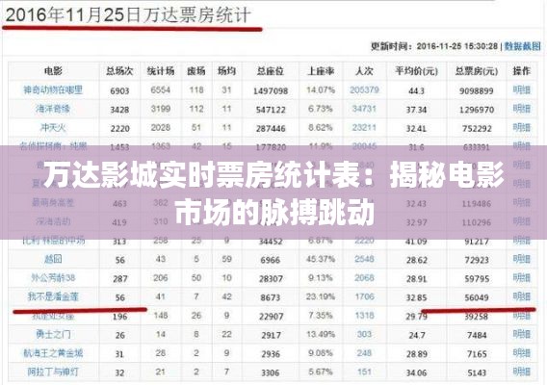The height and width of the screenshot is (385, 547).
Task: Click the 人次 value 34731
Action: pos(364,109)
